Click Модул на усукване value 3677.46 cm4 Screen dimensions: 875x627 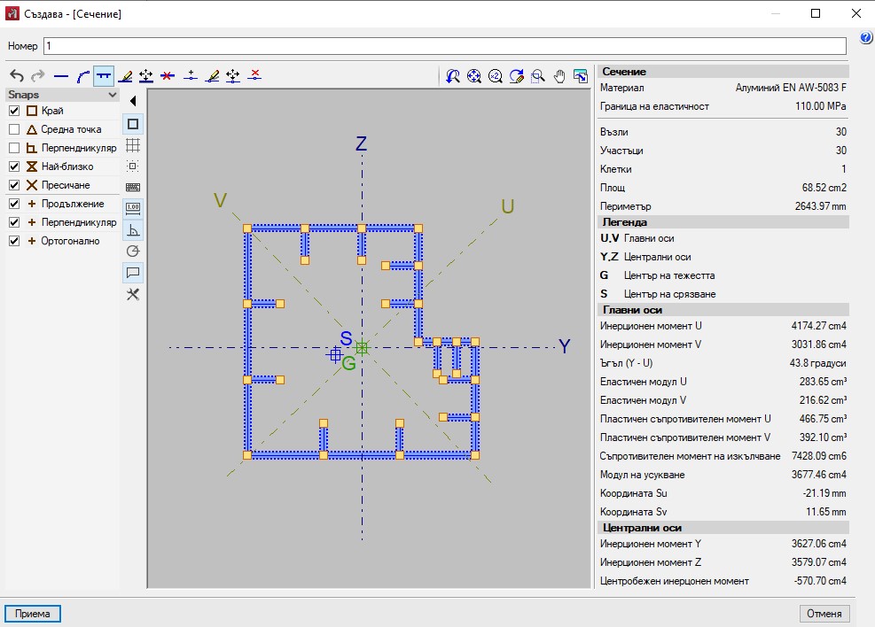818,475
